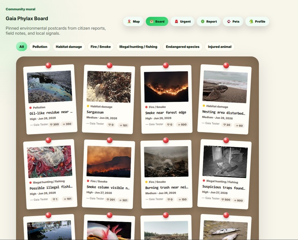Viewport: 298px width, 240px height.
Task: Click the 350 views counter on Oil-like residue card
Action: coord(67,124)
